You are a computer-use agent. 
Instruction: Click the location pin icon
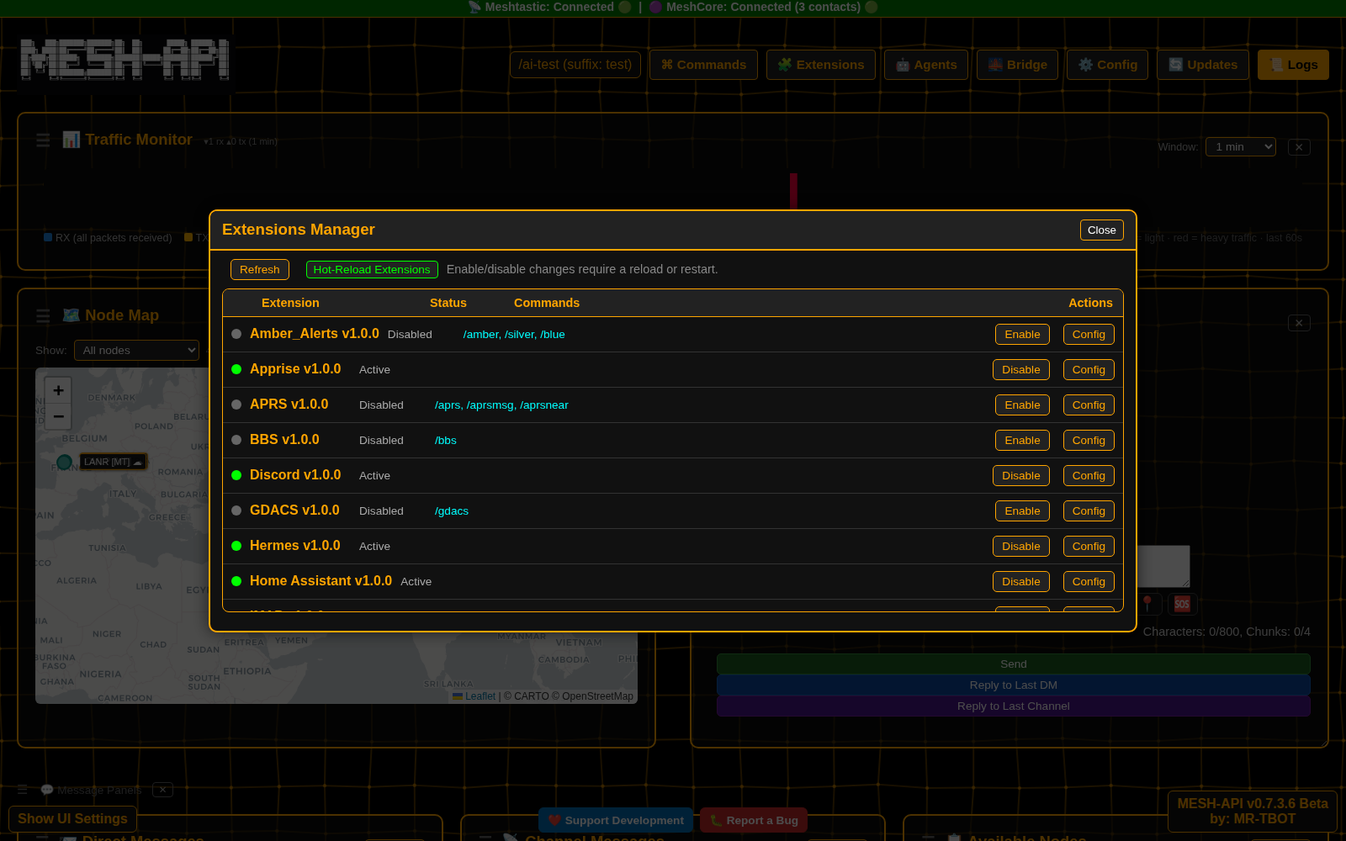point(1147,604)
